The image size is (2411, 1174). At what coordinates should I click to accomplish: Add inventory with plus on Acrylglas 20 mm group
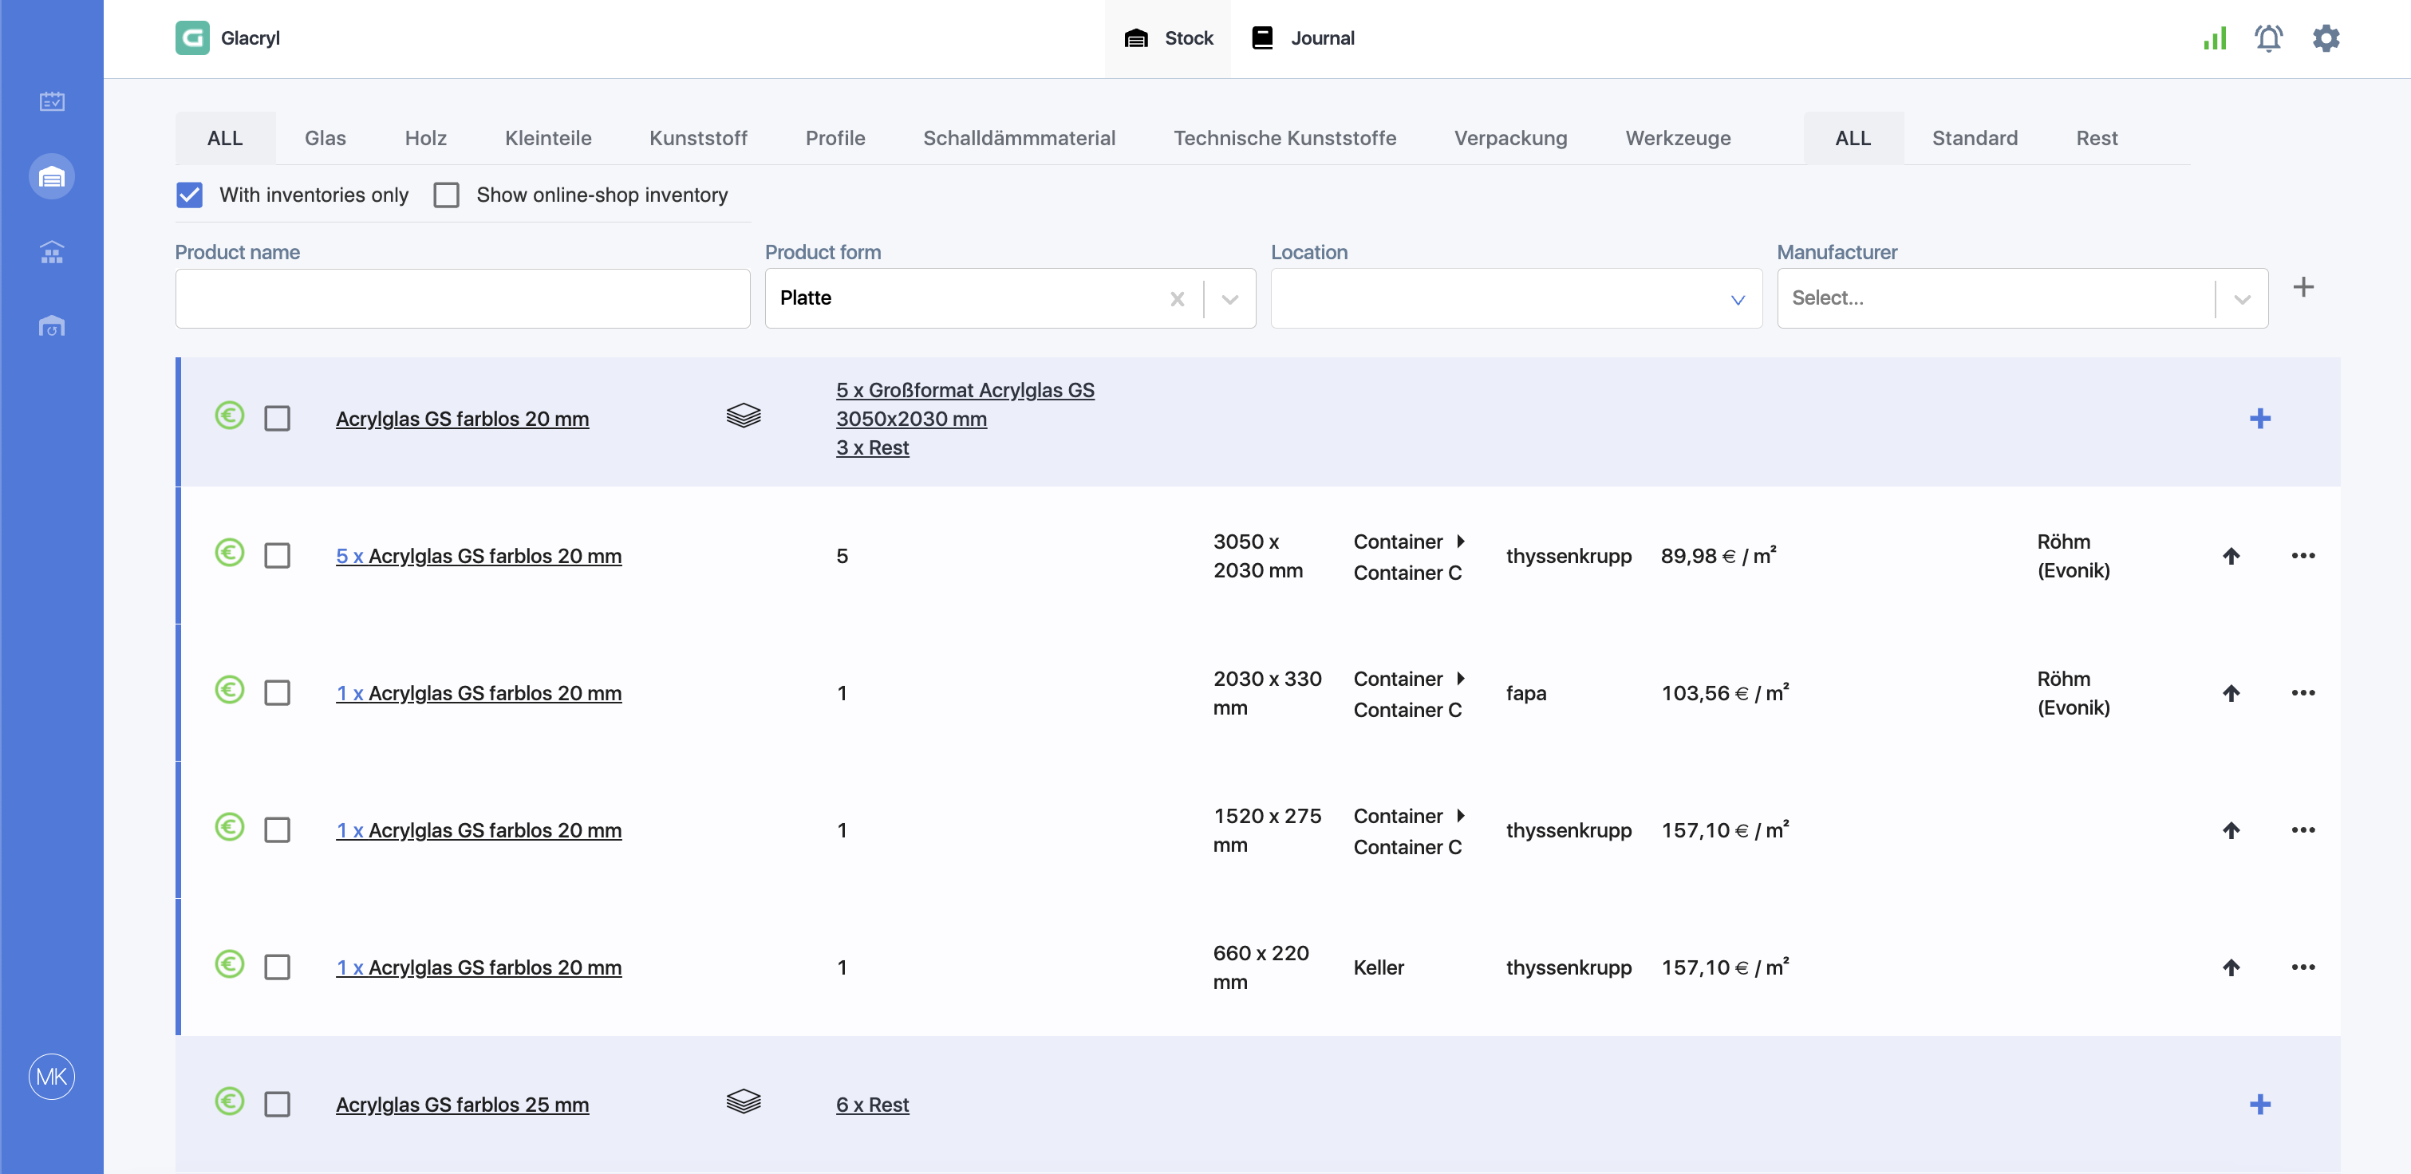click(2260, 418)
